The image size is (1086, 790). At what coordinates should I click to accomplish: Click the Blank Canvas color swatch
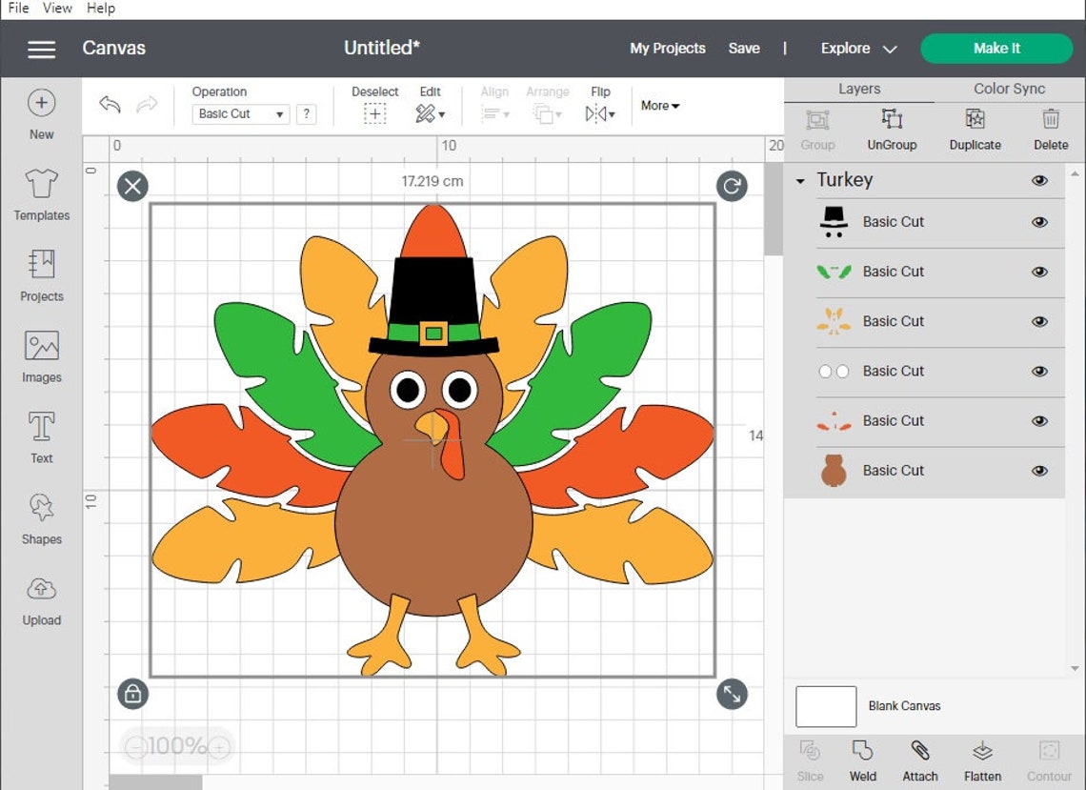(825, 705)
